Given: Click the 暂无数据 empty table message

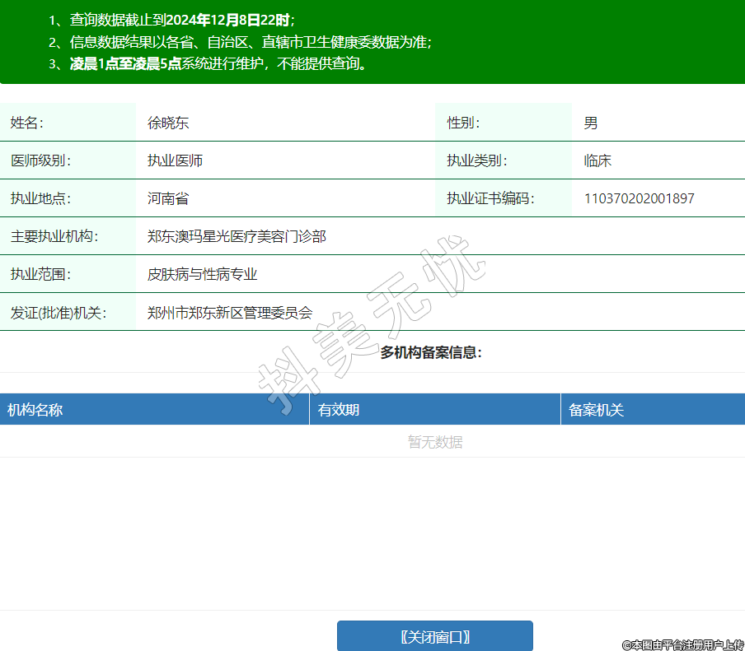Looking at the screenshot, I should pyautogui.click(x=435, y=442).
